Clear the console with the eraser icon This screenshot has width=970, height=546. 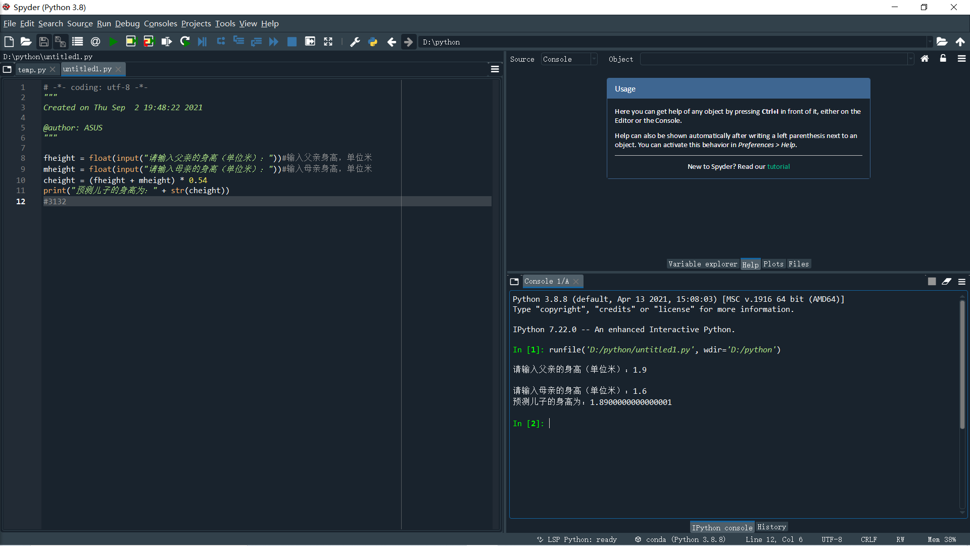coord(947,282)
